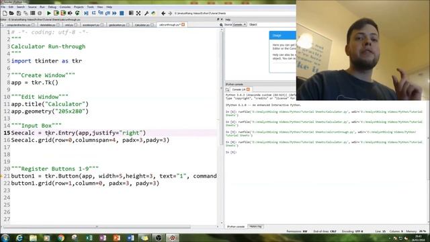Open the Run menu

pos(42,7)
